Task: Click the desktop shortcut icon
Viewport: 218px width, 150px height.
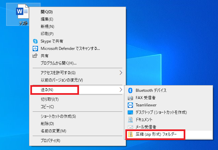Action: (x=130, y=112)
